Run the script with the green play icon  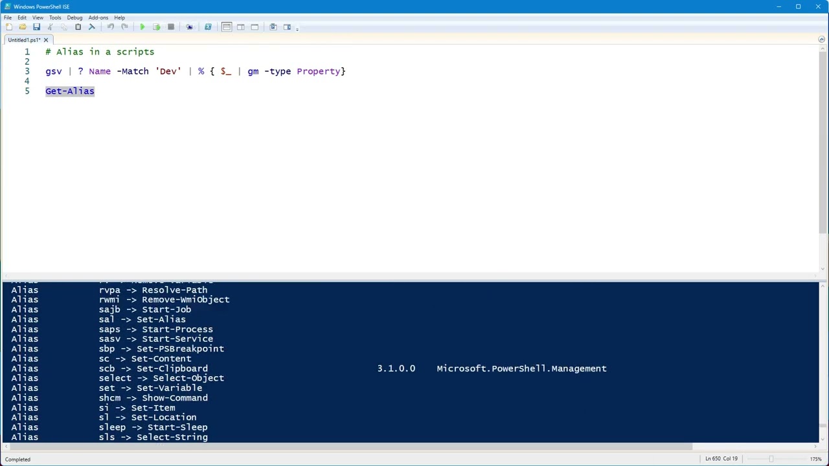(x=142, y=27)
